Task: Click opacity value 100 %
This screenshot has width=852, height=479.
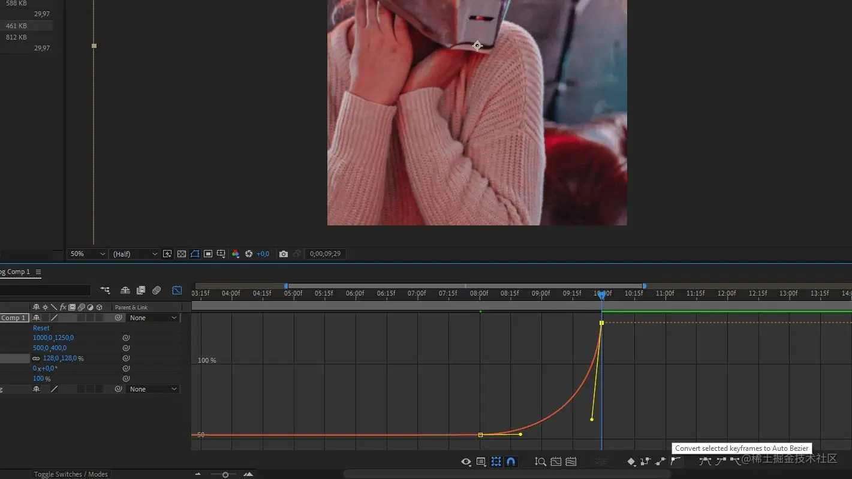Action: coord(41,378)
